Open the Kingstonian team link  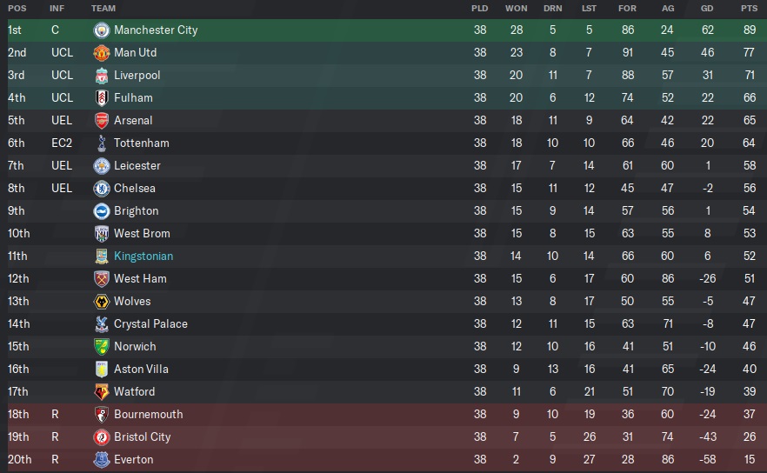tap(143, 256)
